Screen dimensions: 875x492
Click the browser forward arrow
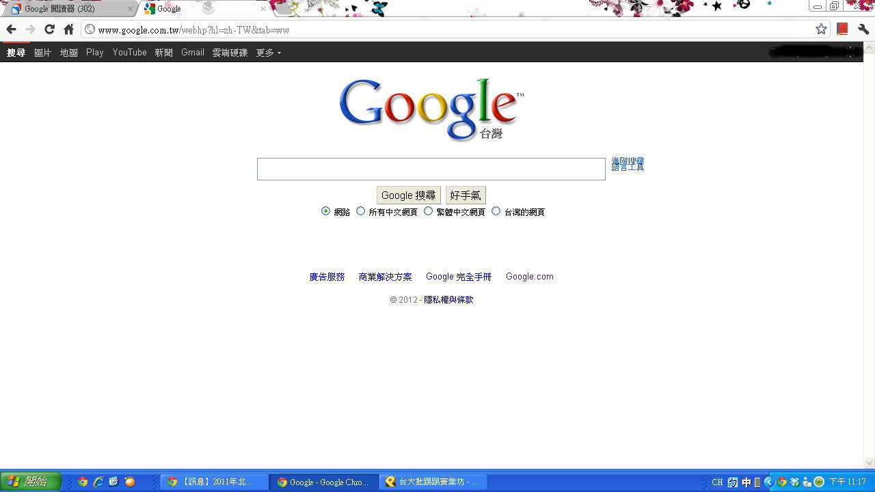30,29
